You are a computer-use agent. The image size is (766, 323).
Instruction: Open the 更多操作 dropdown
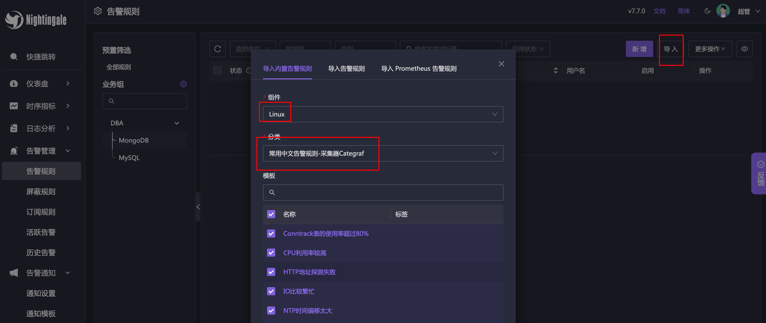(x=710, y=49)
